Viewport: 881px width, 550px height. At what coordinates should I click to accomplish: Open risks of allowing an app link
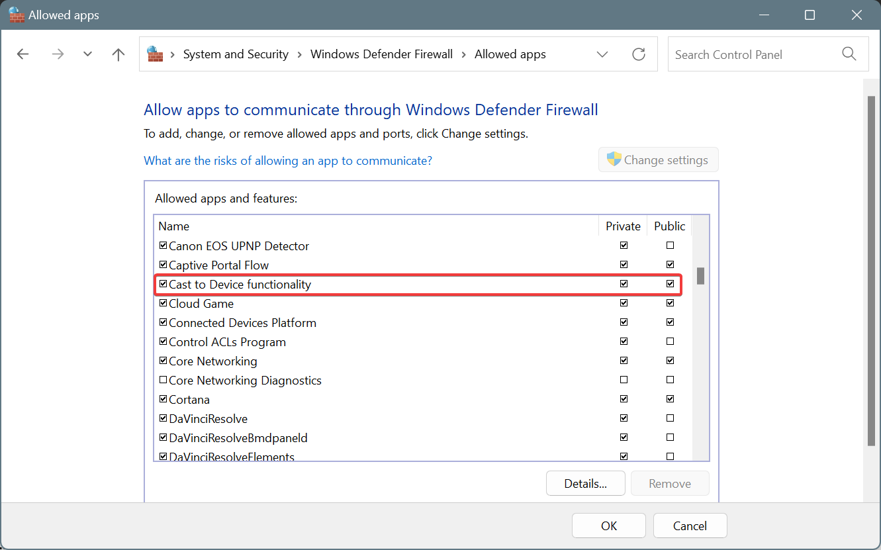tap(288, 160)
